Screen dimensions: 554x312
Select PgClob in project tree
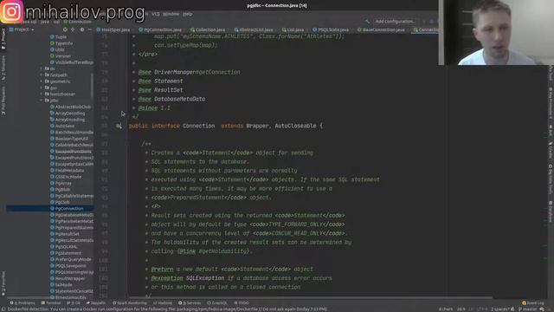60,202
